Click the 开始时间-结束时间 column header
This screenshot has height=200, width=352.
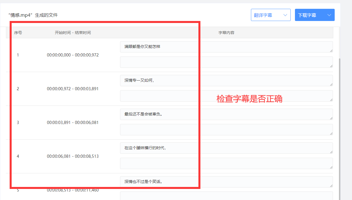(x=72, y=32)
